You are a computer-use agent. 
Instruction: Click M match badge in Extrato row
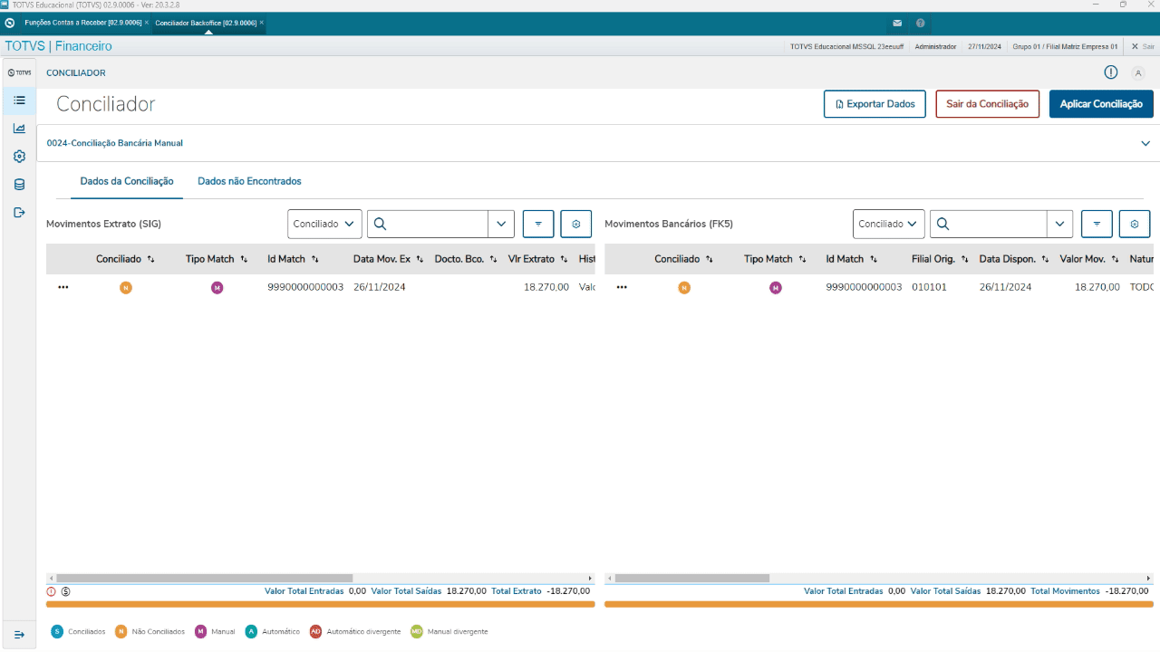217,288
